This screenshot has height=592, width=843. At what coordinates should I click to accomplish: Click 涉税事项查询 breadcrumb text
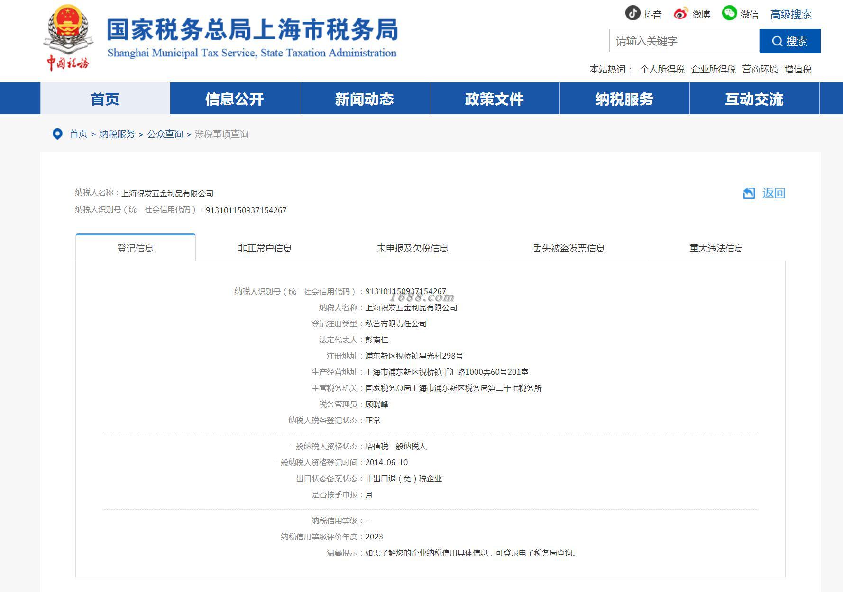point(221,134)
